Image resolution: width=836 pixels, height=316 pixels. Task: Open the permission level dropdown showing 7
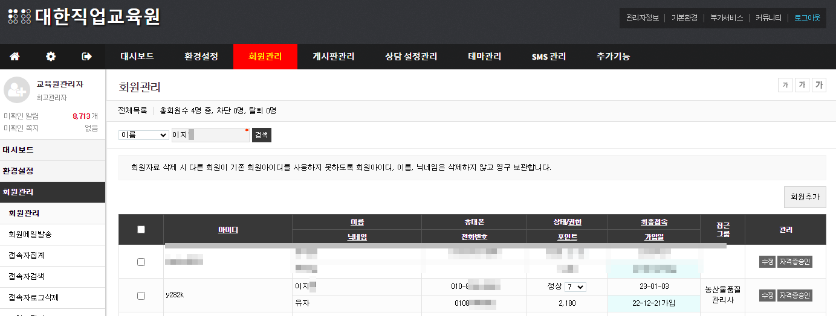point(575,287)
